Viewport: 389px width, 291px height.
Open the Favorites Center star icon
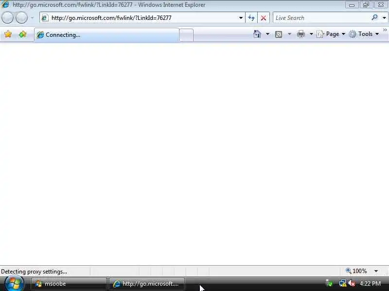point(8,34)
